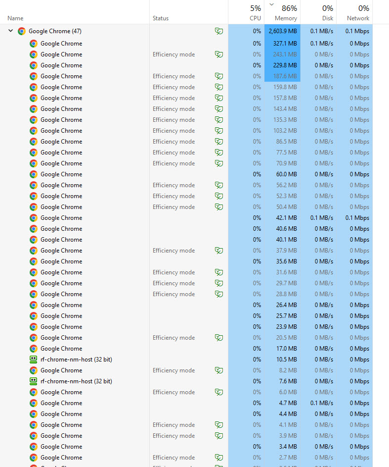Click the efficiency leaf icon in the 159.8 MB row
Viewport: 389px width, 467px height.
219,87
